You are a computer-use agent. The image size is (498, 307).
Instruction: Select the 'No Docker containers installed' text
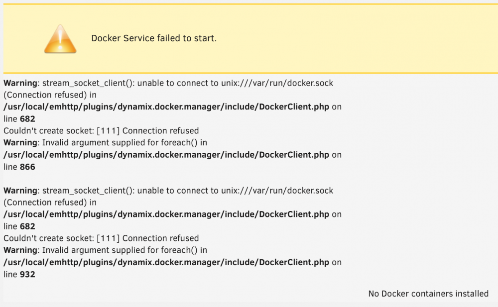pos(428,294)
